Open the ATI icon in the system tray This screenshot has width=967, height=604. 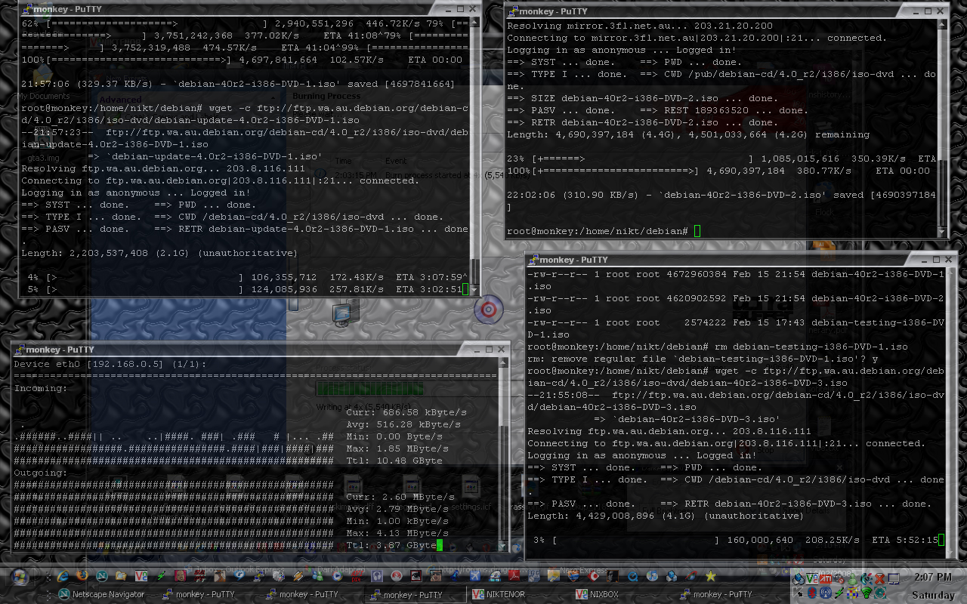coord(826,578)
